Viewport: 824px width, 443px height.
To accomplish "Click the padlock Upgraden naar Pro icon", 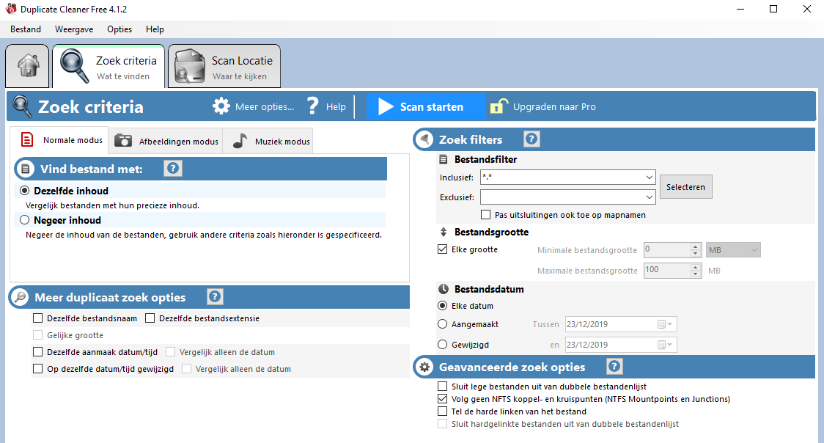I will pyautogui.click(x=499, y=106).
